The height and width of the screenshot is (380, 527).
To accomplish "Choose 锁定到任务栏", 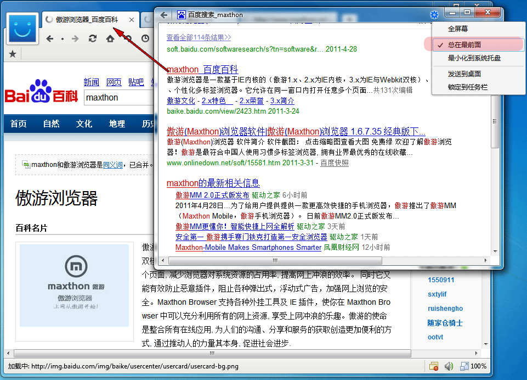I will click(x=468, y=87).
